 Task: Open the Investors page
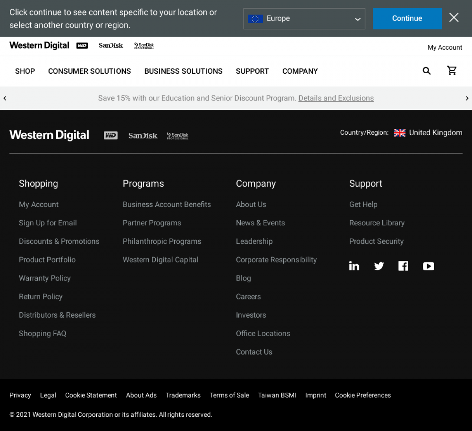(x=251, y=315)
